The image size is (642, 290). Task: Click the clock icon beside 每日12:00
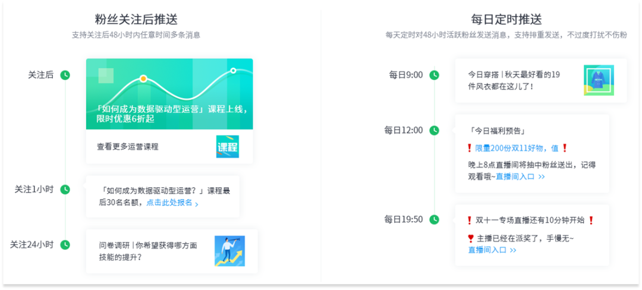pyautogui.click(x=434, y=130)
